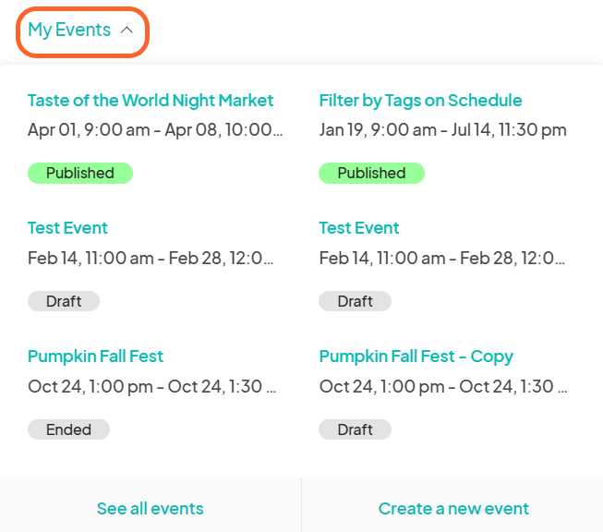The image size is (603, 532).
Task: Open the Pumpkin Fall Fest event
Action: pyautogui.click(x=95, y=357)
